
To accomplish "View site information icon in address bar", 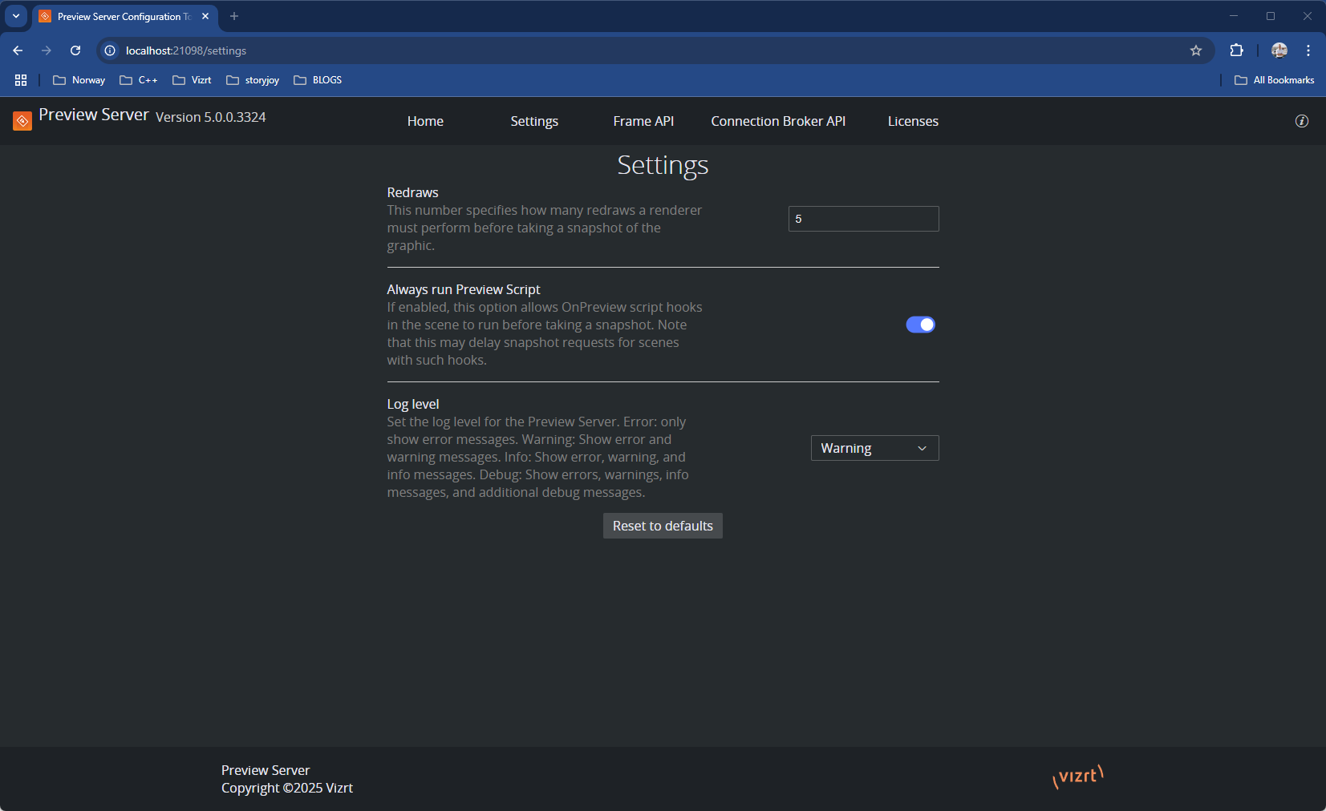I will coord(110,50).
